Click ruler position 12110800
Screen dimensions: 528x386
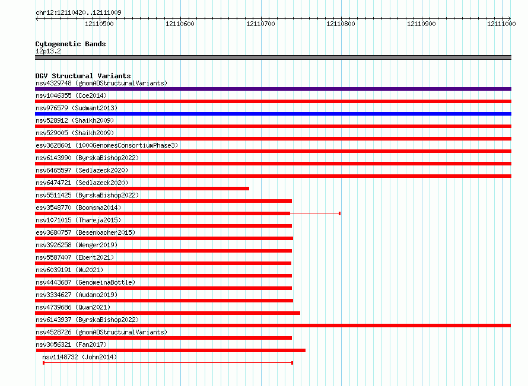(341, 24)
